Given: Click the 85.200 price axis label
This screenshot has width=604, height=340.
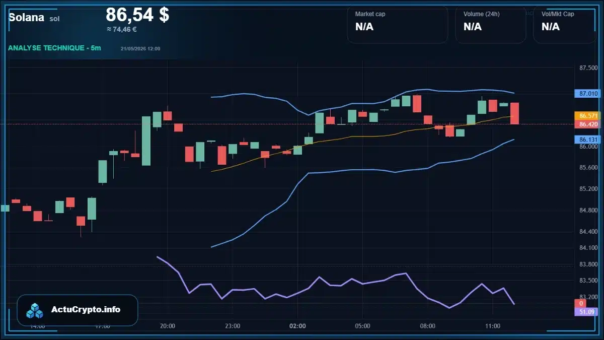Looking at the screenshot, I should [588, 189].
